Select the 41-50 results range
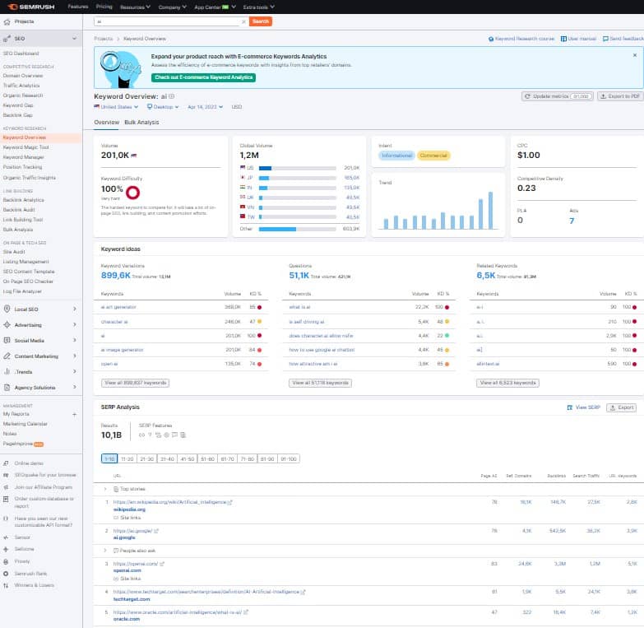The height and width of the screenshot is (628, 644). tap(188, 458)
